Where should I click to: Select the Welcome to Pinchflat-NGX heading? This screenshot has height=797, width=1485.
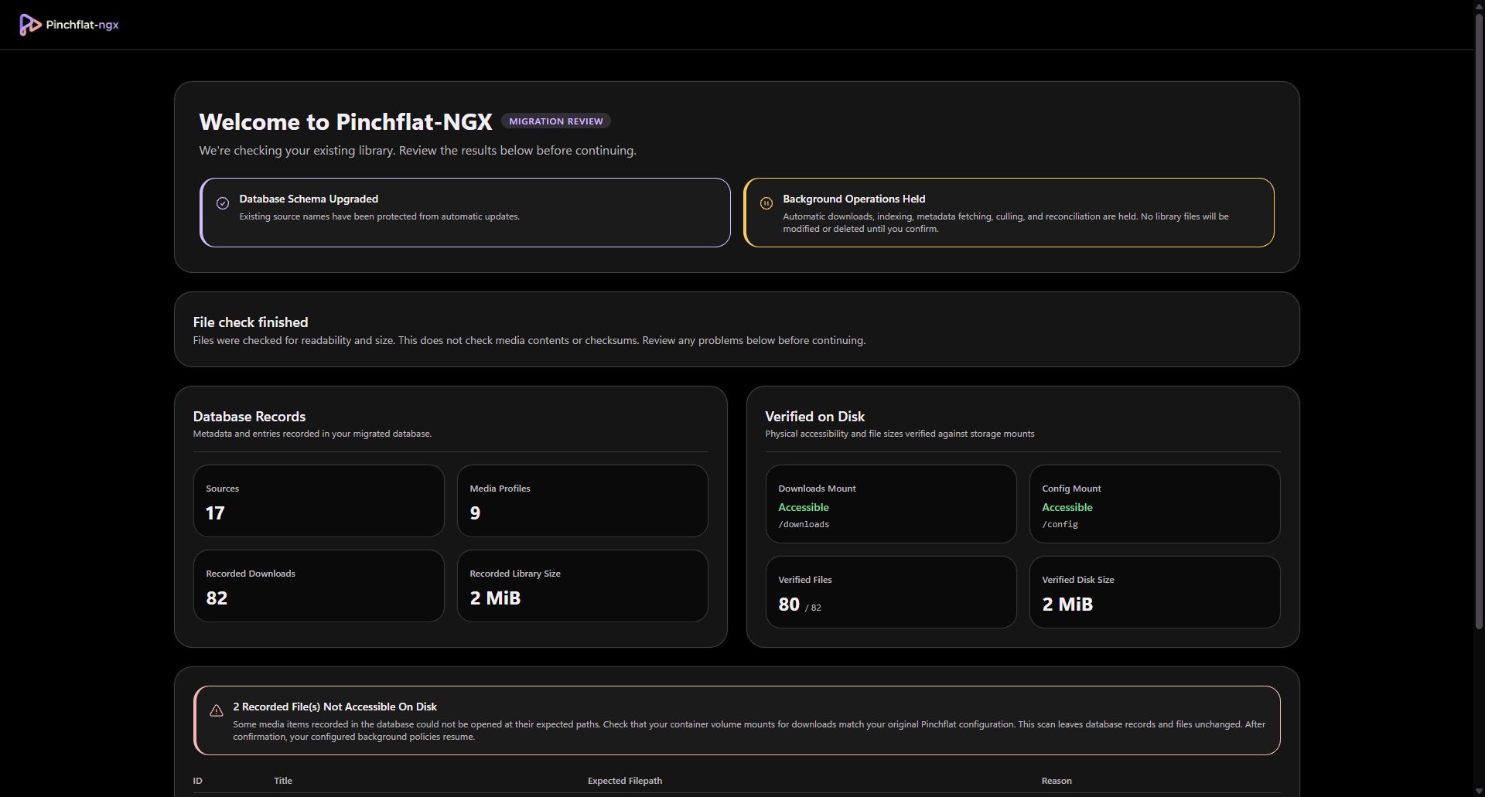coord(346,122)
